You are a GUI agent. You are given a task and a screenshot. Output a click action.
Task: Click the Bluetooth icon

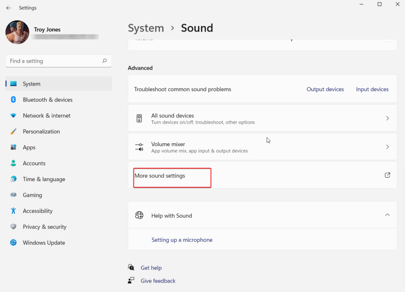click(13, 100)
